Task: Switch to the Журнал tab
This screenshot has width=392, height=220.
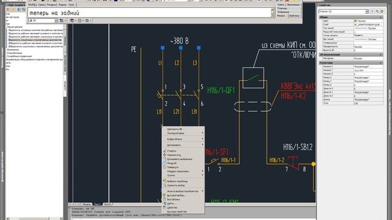Action: click(x=62, y=5)
